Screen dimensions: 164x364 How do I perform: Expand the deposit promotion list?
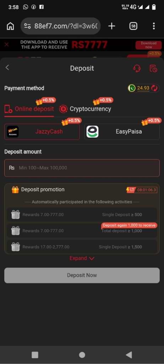tap(82, 258)
